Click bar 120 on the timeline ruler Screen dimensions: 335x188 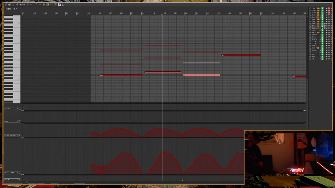pos(251,13)
